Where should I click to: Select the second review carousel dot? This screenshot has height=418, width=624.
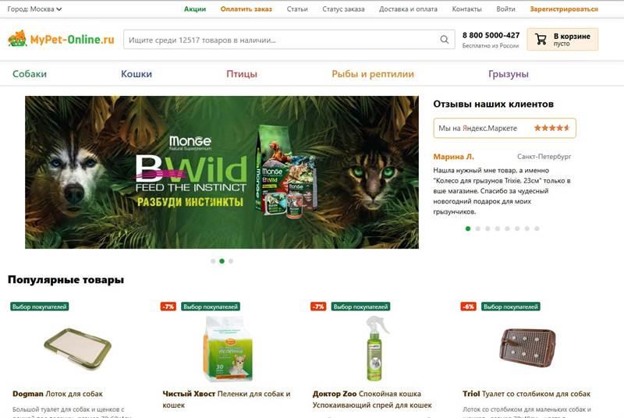[x=478, y=228]
